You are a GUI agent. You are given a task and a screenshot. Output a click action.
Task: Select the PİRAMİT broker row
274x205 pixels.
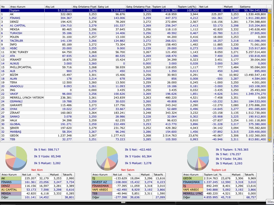click(x=134, y=60)
